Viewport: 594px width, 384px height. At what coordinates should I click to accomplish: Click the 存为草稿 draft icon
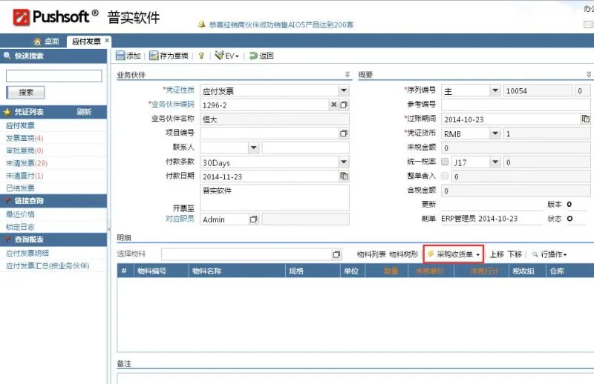click(x=154, y=56)
